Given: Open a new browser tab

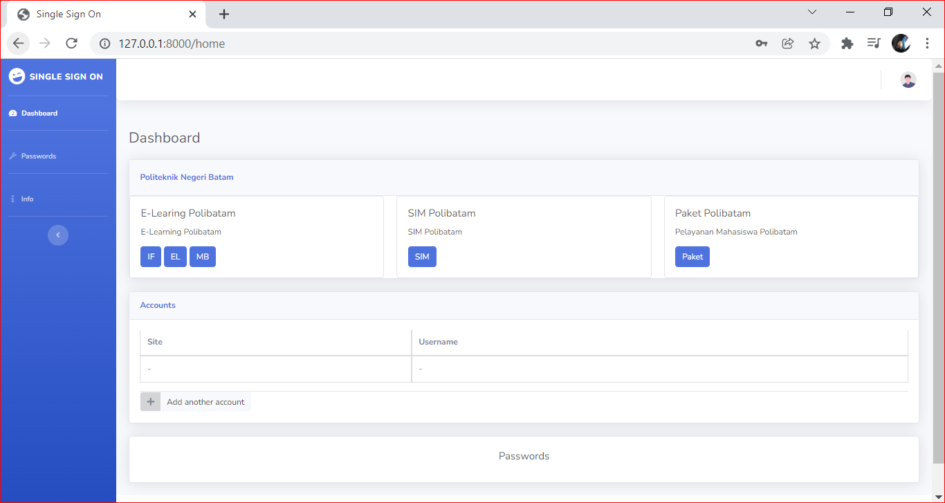Looking at the screenshot, I should point(224,15).
